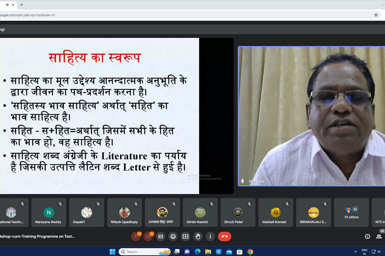
Task: Click muted mic icon on Girish Kashid tile
Action: (211, 204)
